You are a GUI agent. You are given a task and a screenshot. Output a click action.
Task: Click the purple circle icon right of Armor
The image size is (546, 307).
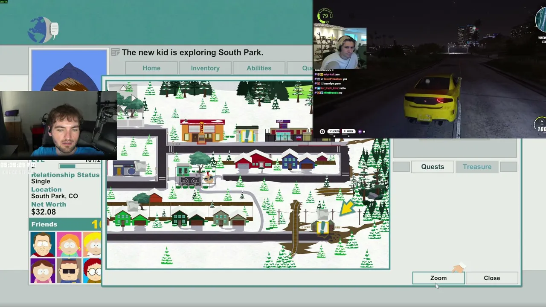pos(359,132)
